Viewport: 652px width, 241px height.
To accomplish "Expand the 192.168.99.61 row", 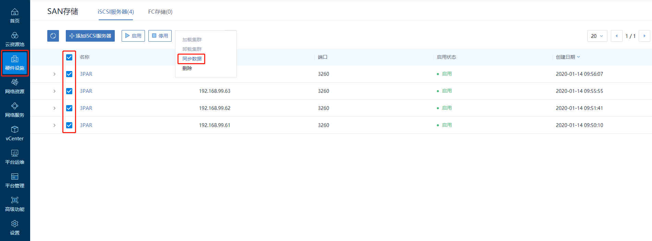I will click(x=54, y=125).
